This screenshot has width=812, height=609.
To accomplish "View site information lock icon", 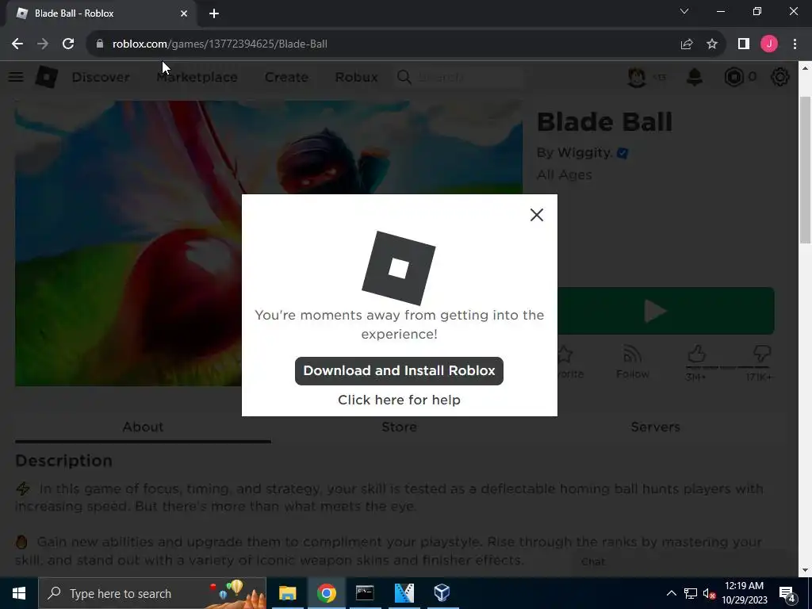I will 100,44.
